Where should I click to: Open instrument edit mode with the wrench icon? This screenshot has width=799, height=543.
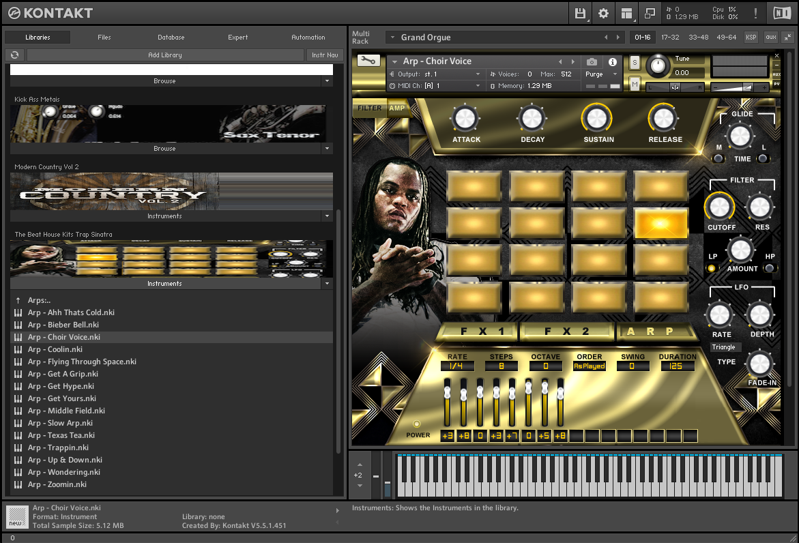pos(367,61)
